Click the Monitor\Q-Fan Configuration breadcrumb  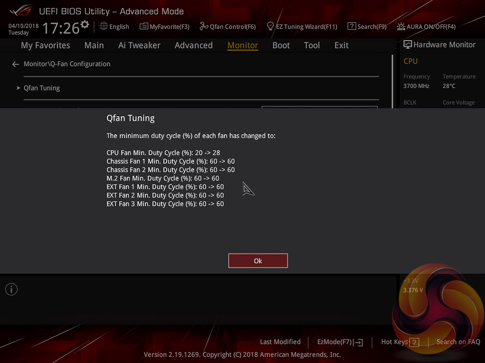point(67,64)
